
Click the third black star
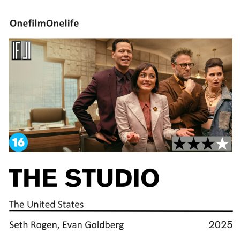pos(208,144)
